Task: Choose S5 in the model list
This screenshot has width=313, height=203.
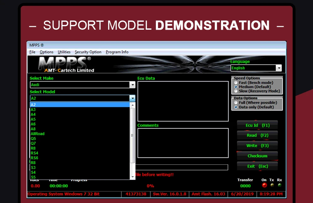Action: (x=80, y=177)
